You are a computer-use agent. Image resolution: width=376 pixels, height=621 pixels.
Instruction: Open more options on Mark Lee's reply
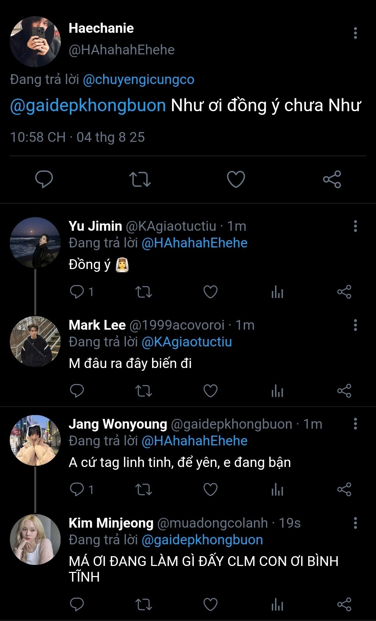(355, 325)
